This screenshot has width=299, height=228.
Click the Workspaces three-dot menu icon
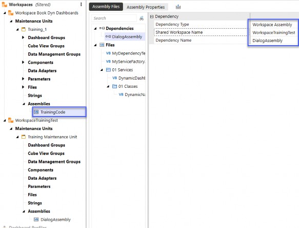point(81,5)
